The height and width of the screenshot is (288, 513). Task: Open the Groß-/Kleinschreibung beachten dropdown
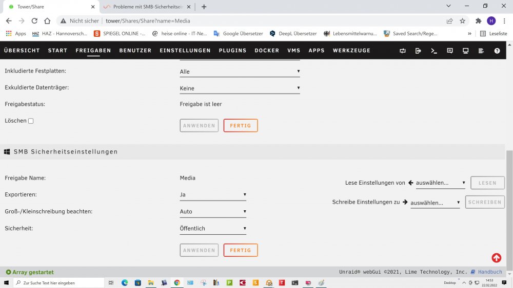pyautogui.click(x=213, y=212)
